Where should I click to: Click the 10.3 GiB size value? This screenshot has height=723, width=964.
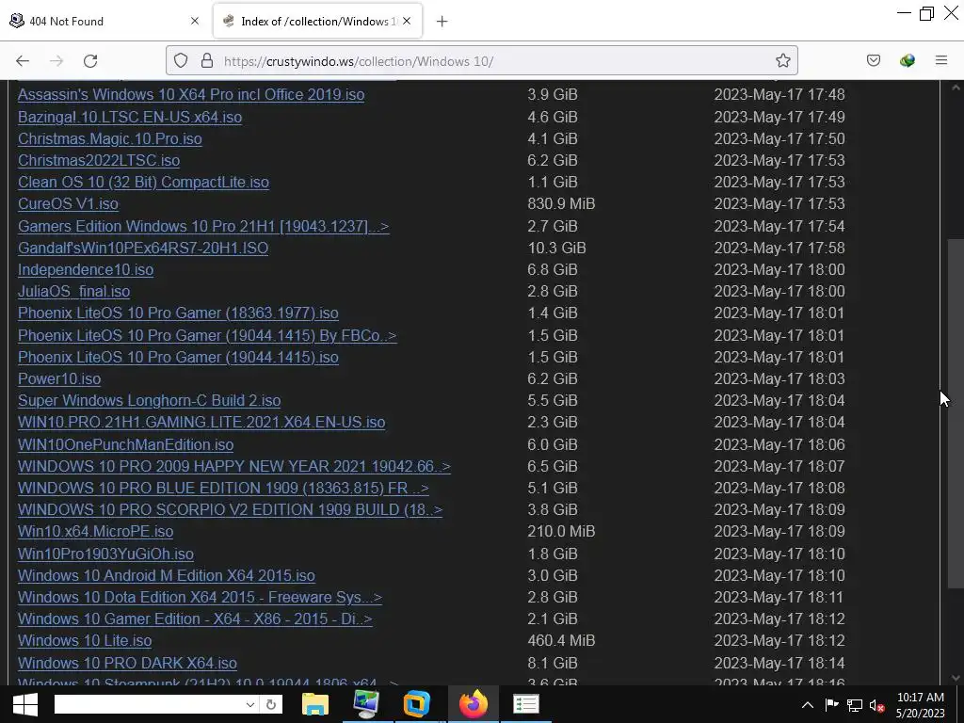tap(556, 248)
